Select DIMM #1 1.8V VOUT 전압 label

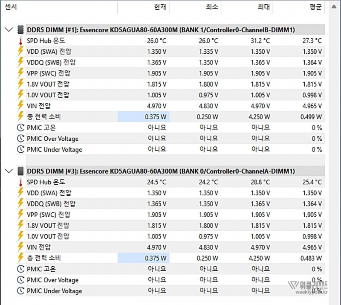click(48, 84)
